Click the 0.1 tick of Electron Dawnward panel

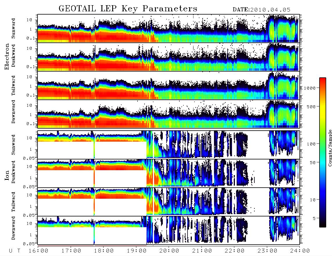30,124
